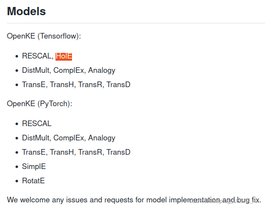This screenshot has height=208, width=265.
Task: Click the SimplE list item
Action: (x=34, y=166)
